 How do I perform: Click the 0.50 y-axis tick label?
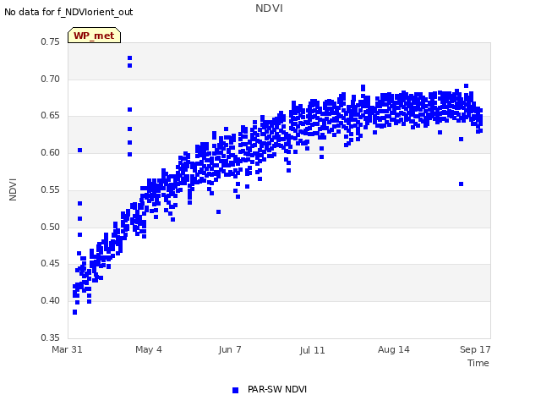point(50,228)
